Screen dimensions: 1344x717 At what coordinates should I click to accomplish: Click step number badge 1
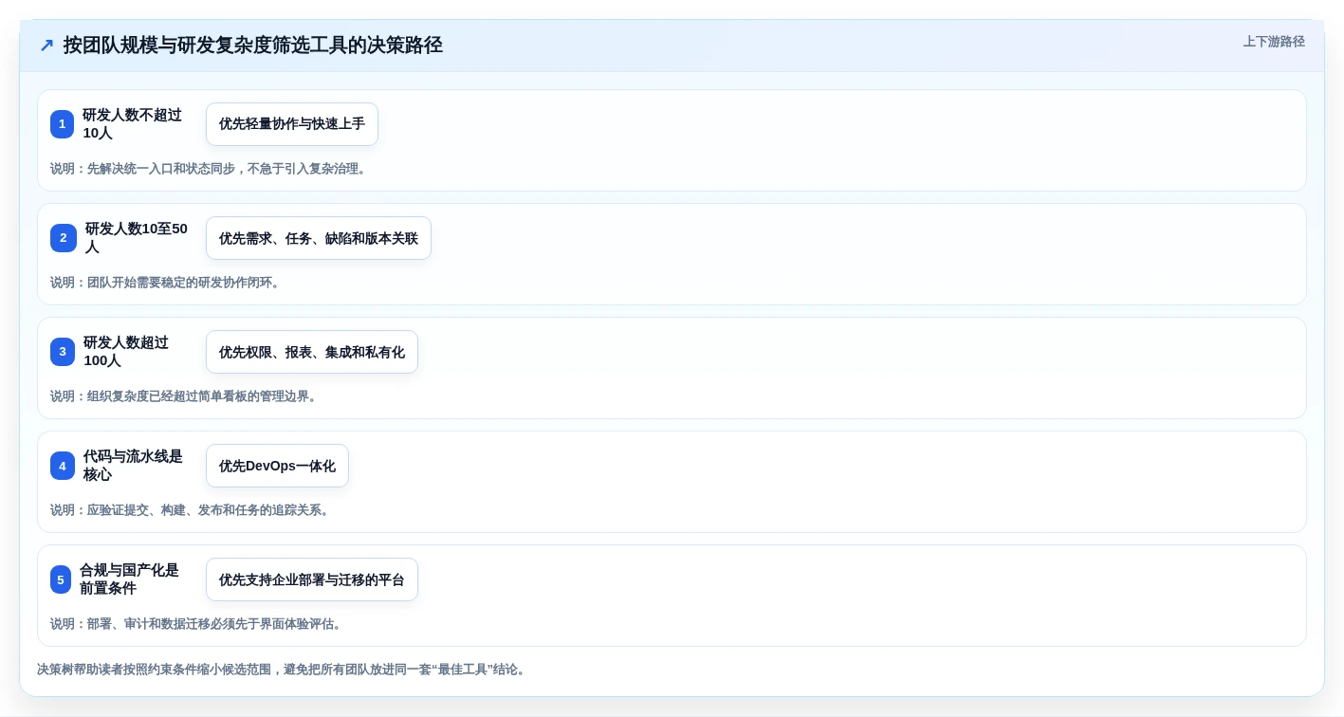(x=62, y=124)
